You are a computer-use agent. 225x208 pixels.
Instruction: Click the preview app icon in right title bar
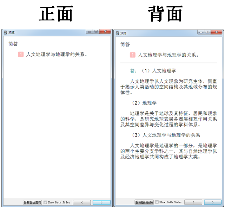[x=117, y=33]
